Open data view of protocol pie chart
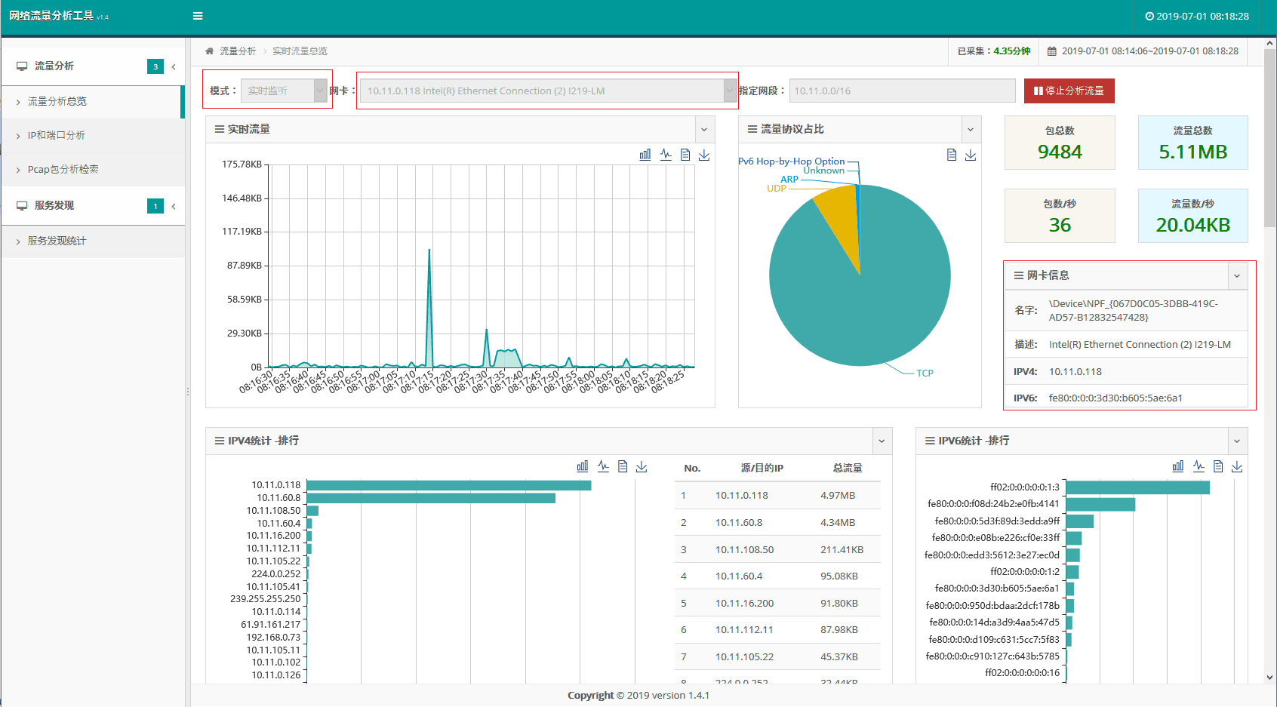 tap(952, 155)
